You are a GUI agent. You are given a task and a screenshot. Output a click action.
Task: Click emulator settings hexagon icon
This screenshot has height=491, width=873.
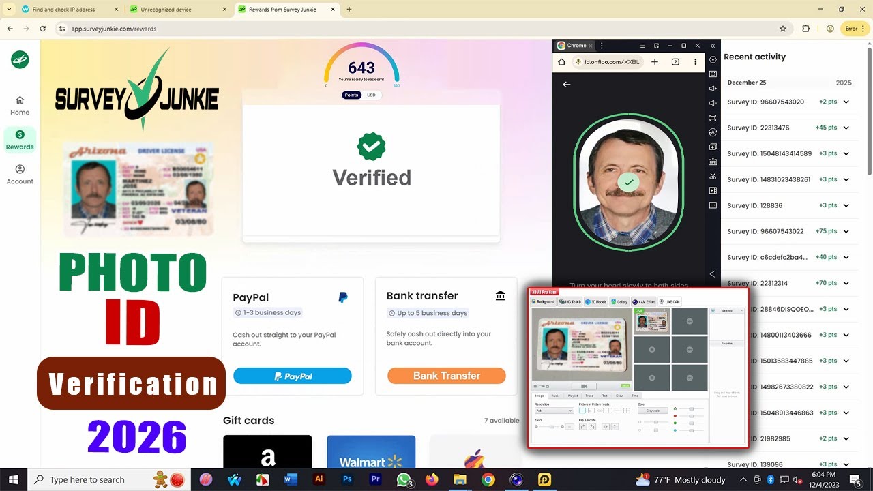(713, 59)
